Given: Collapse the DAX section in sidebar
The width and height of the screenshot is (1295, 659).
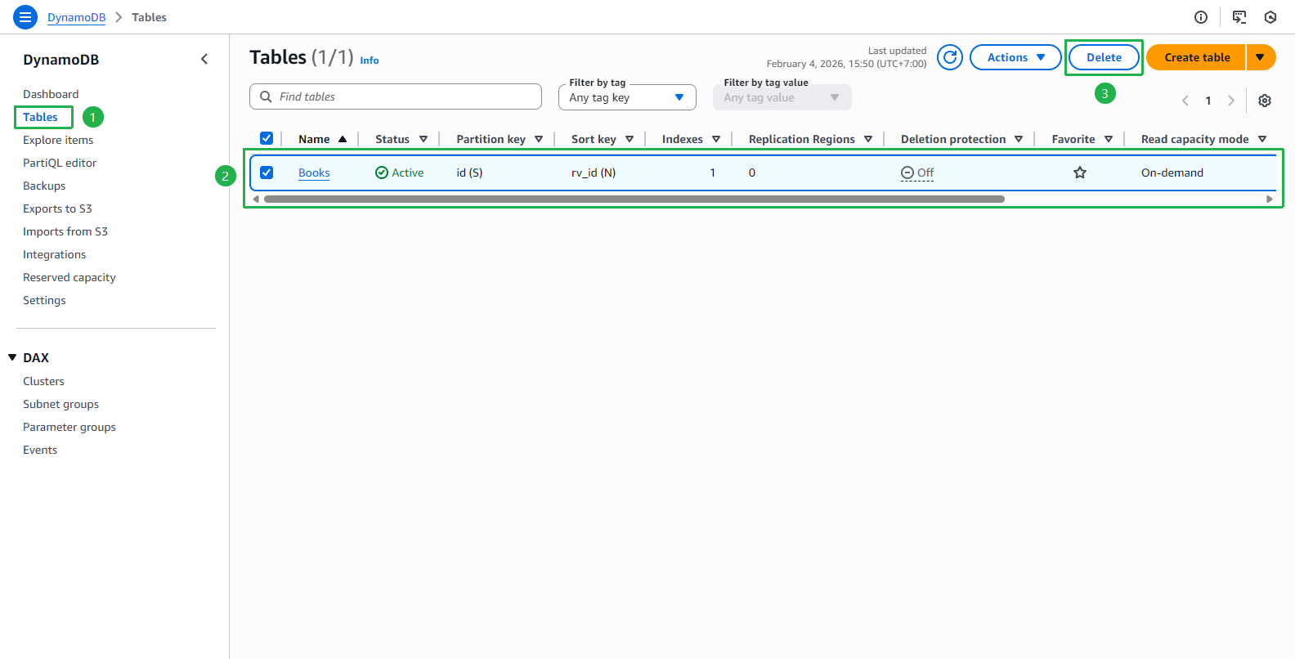Looking at the screenshot, I should click(x=12, y=357).
